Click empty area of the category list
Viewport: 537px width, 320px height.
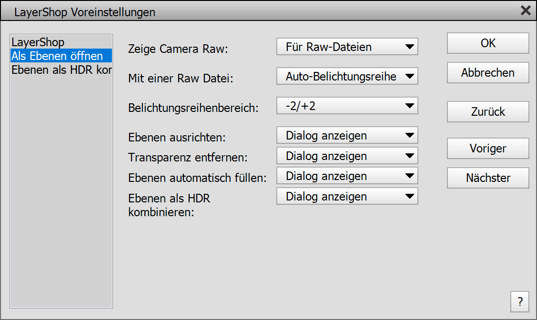(61, 190)
